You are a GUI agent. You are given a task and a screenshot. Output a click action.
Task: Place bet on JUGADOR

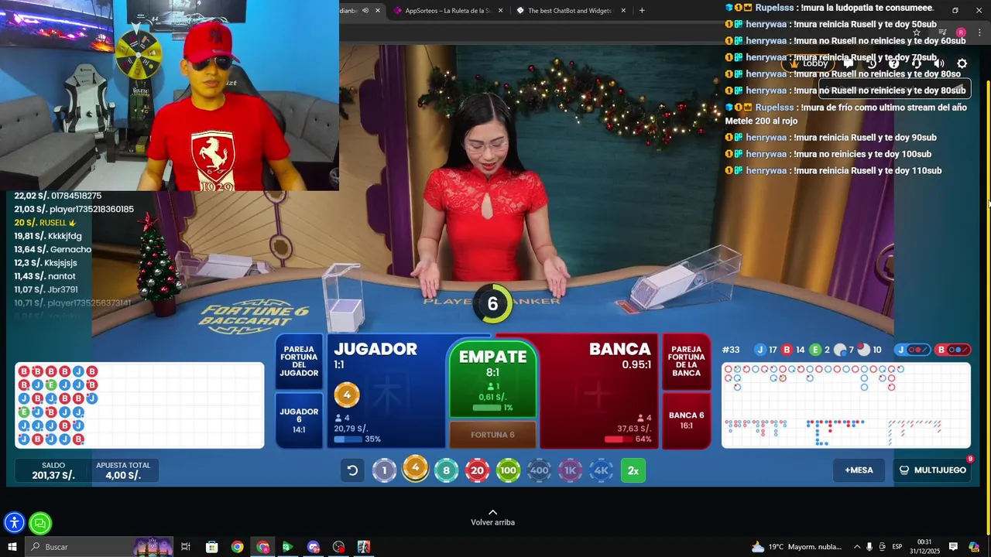pyautogui.click(x=387, y=391)
